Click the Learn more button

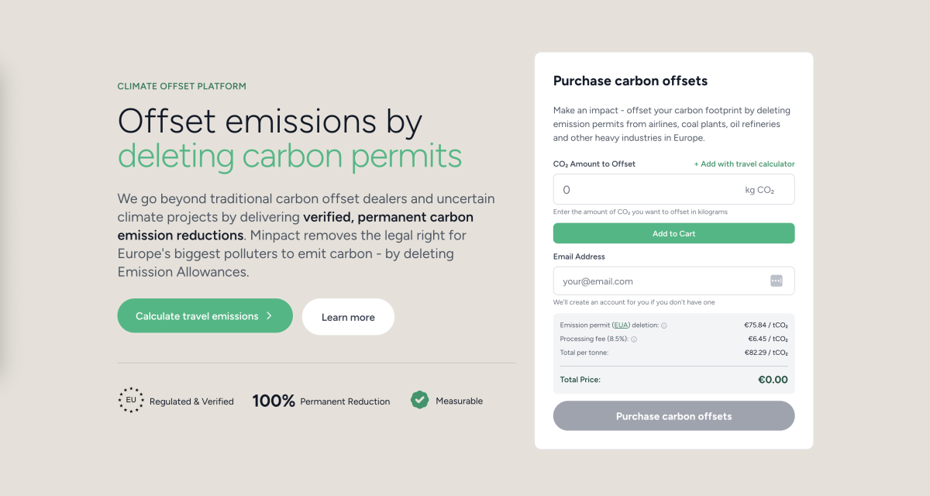[348, 317]
